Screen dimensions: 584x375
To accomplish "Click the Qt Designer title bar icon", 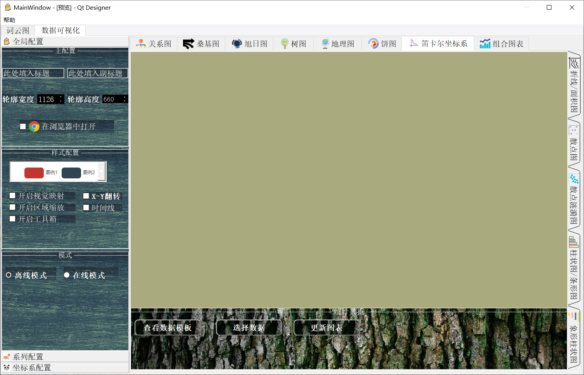I will point(7,7).
